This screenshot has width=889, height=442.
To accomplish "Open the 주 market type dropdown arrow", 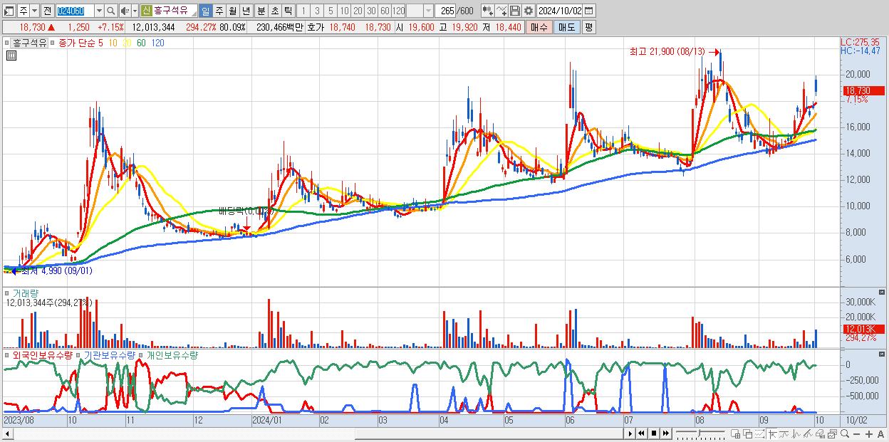I will (34, 11).
